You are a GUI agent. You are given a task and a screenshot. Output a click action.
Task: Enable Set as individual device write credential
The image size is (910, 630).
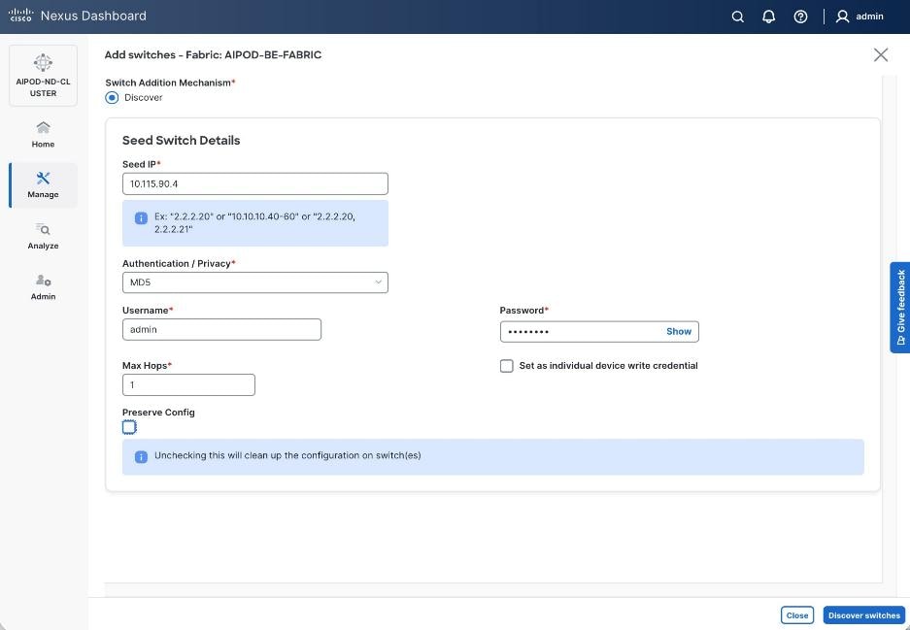coord(506,365)
